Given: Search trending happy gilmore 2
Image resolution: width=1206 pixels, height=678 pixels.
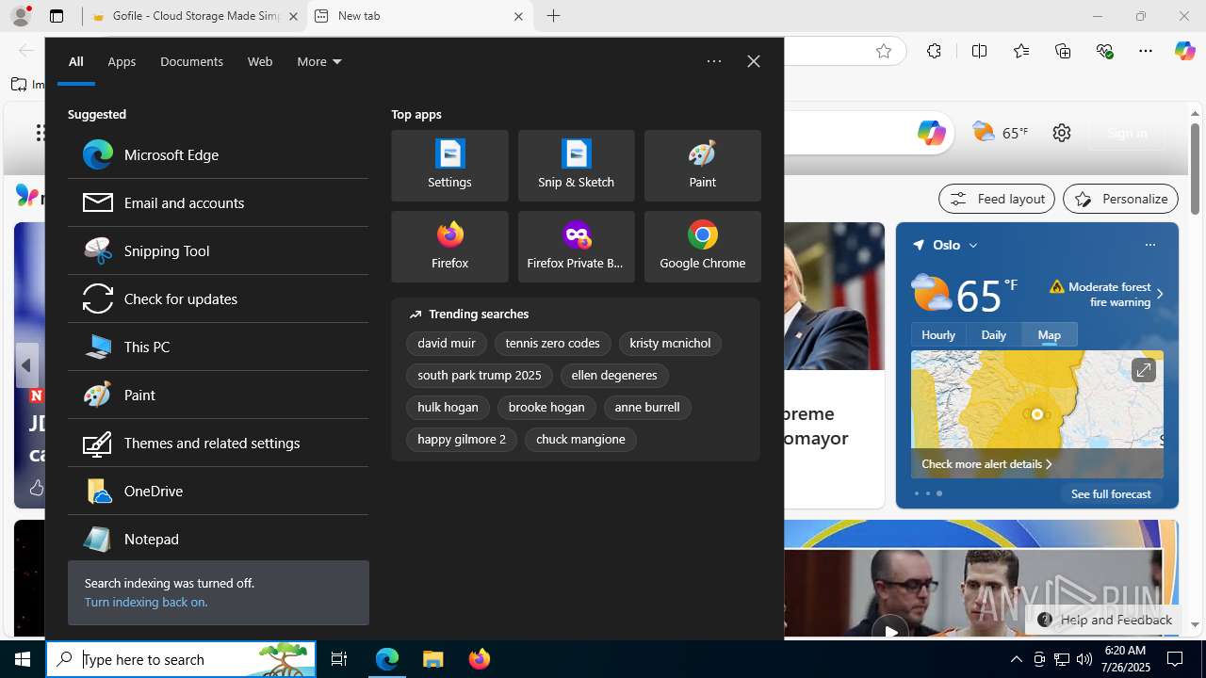Looking at the screenshot, I should (462, 440).
